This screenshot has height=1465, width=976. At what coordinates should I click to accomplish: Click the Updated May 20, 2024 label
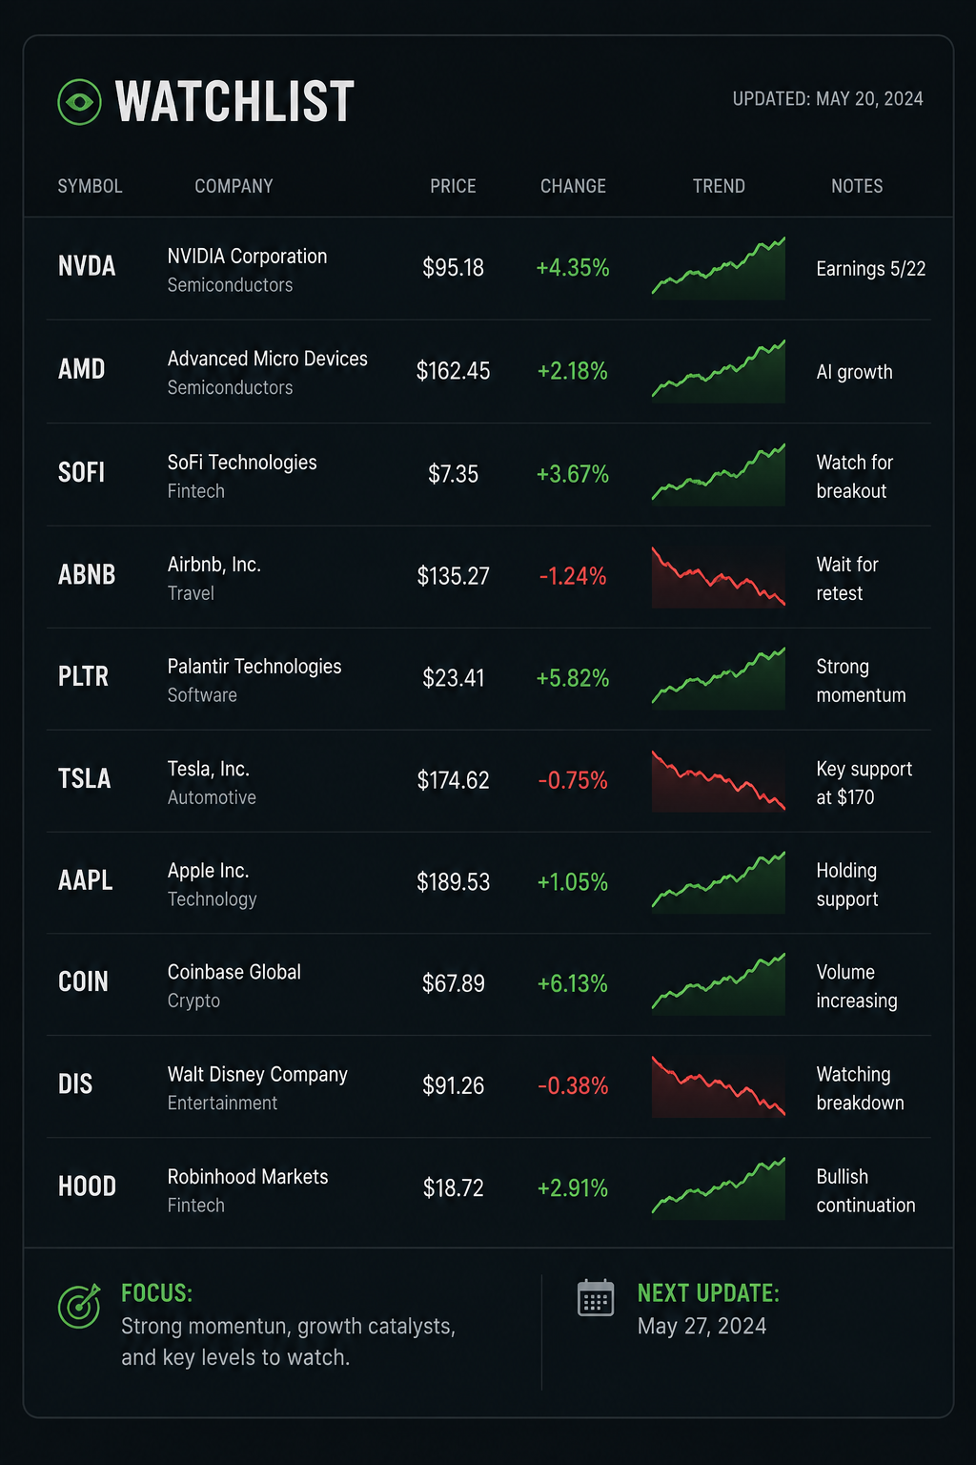click(827, 99)
